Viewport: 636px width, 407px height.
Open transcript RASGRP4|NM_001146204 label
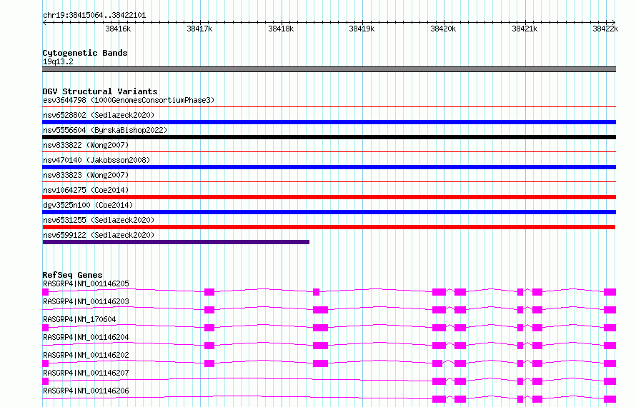(86, 337)
